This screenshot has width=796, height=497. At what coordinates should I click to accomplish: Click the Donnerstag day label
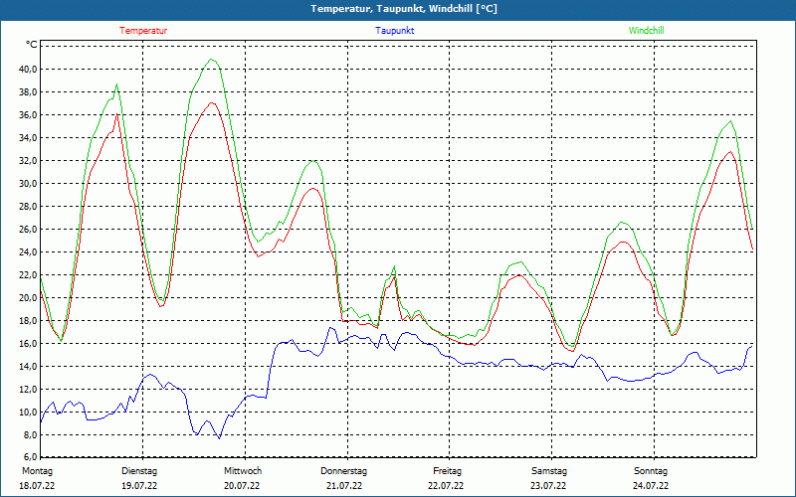(x=343, y=471)
